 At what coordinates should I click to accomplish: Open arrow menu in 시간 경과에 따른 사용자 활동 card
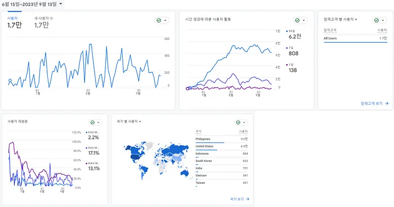[304, 20]
